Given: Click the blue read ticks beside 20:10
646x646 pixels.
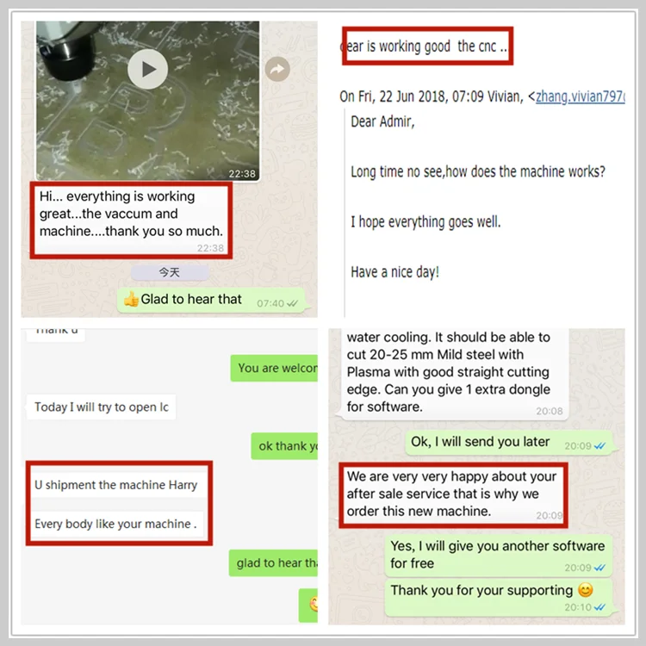Looking at the screenshot, I should click(599, 607).
